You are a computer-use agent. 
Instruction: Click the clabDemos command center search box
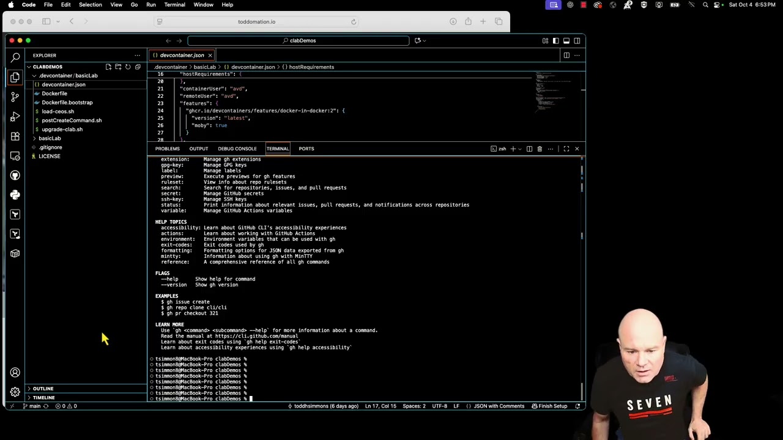click(299, 40)
